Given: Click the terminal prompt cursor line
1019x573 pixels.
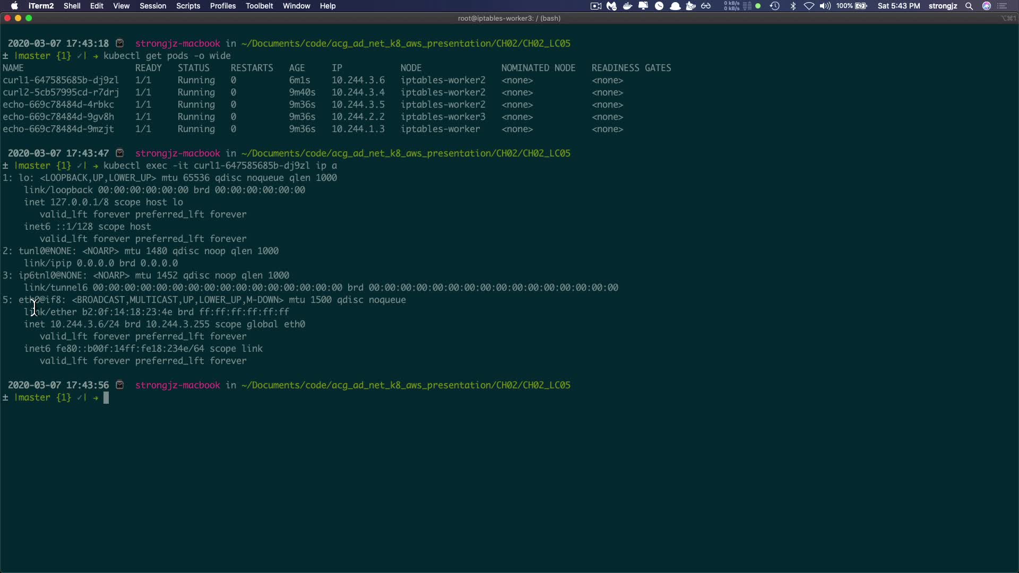Looking at the screenshot, I should (106, 398).
